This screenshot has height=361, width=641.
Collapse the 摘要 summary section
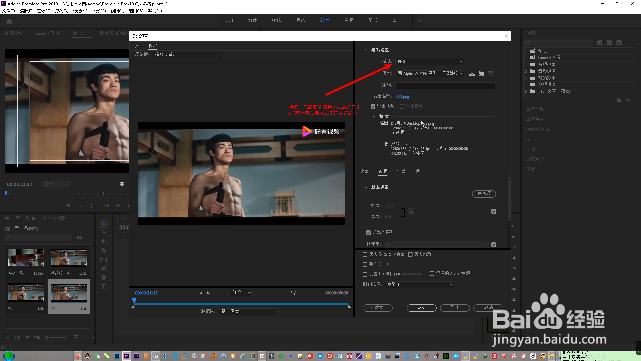tap(374, 117)
